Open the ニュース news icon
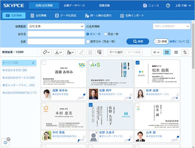195x148 pixels. point(145,6)
